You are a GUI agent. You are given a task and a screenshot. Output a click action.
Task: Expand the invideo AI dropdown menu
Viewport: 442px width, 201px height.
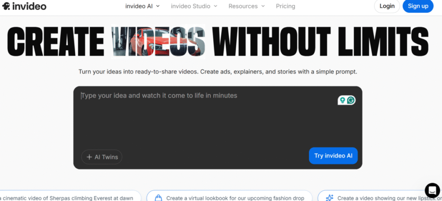point(142,6)
